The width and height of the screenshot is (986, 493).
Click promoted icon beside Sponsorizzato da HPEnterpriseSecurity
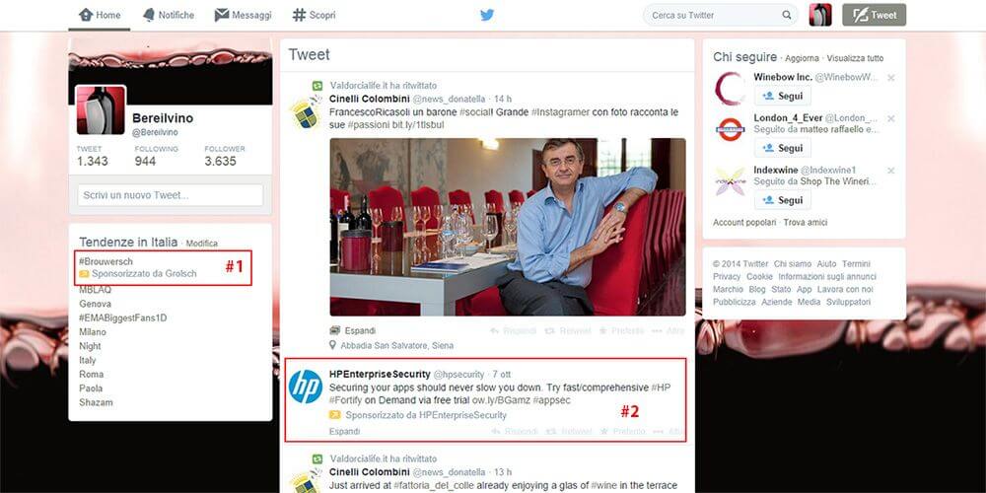[x=335, y=415]
